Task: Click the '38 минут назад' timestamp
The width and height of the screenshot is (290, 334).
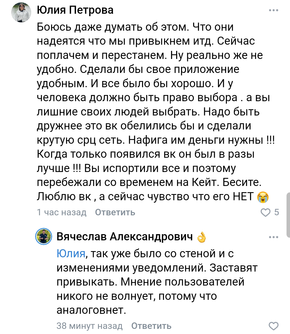Action: pos(90,326)
